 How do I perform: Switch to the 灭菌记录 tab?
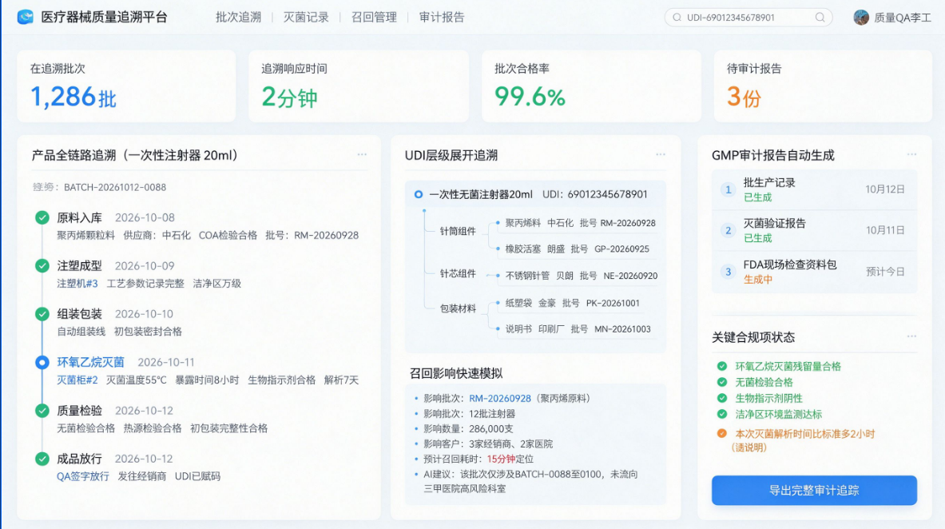point(306,18)
